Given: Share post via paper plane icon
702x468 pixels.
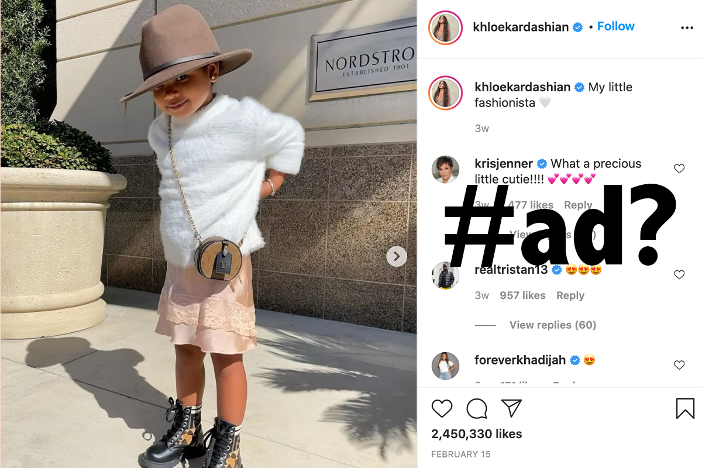Looking at the screenshot, I should [x=512, y=408].
